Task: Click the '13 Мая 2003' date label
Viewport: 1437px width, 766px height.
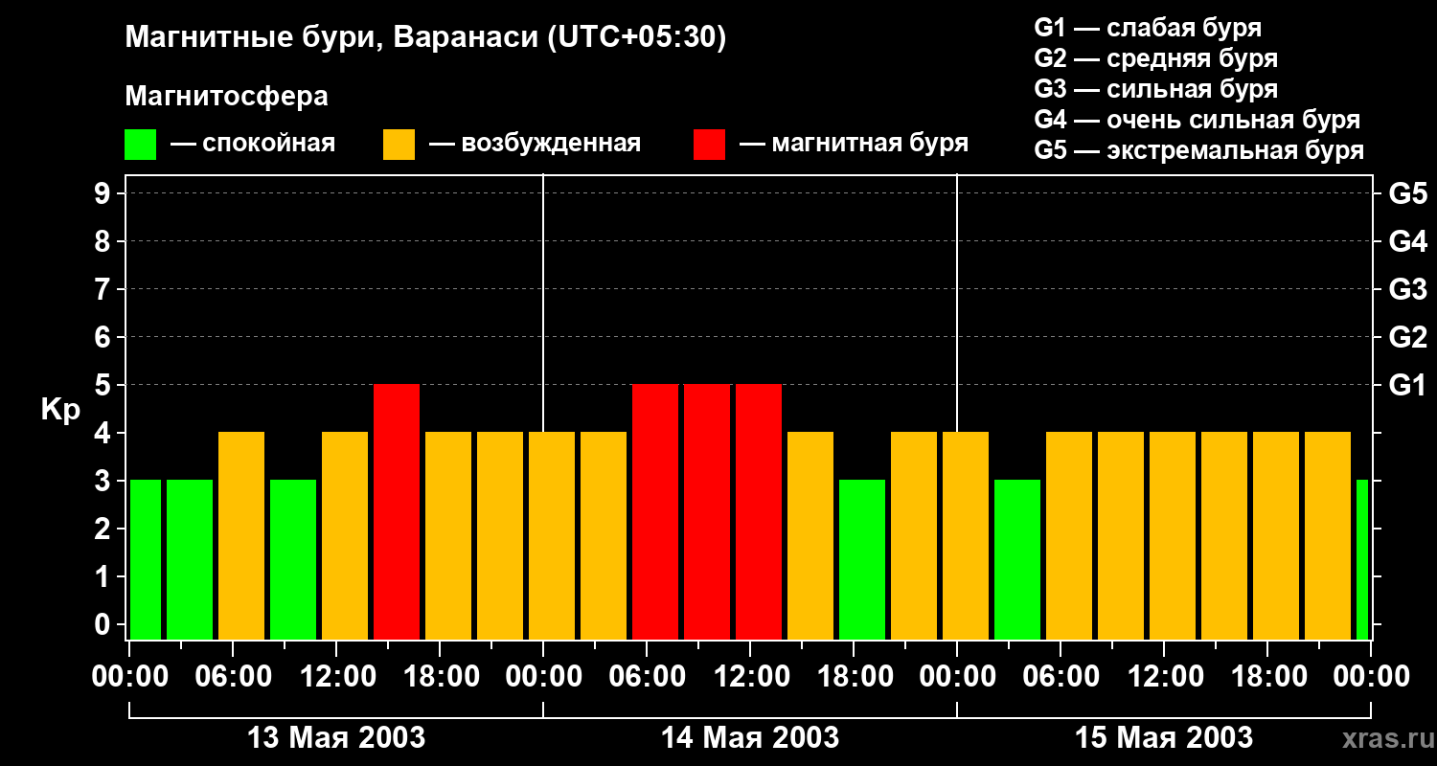Action: pos(336,737)
